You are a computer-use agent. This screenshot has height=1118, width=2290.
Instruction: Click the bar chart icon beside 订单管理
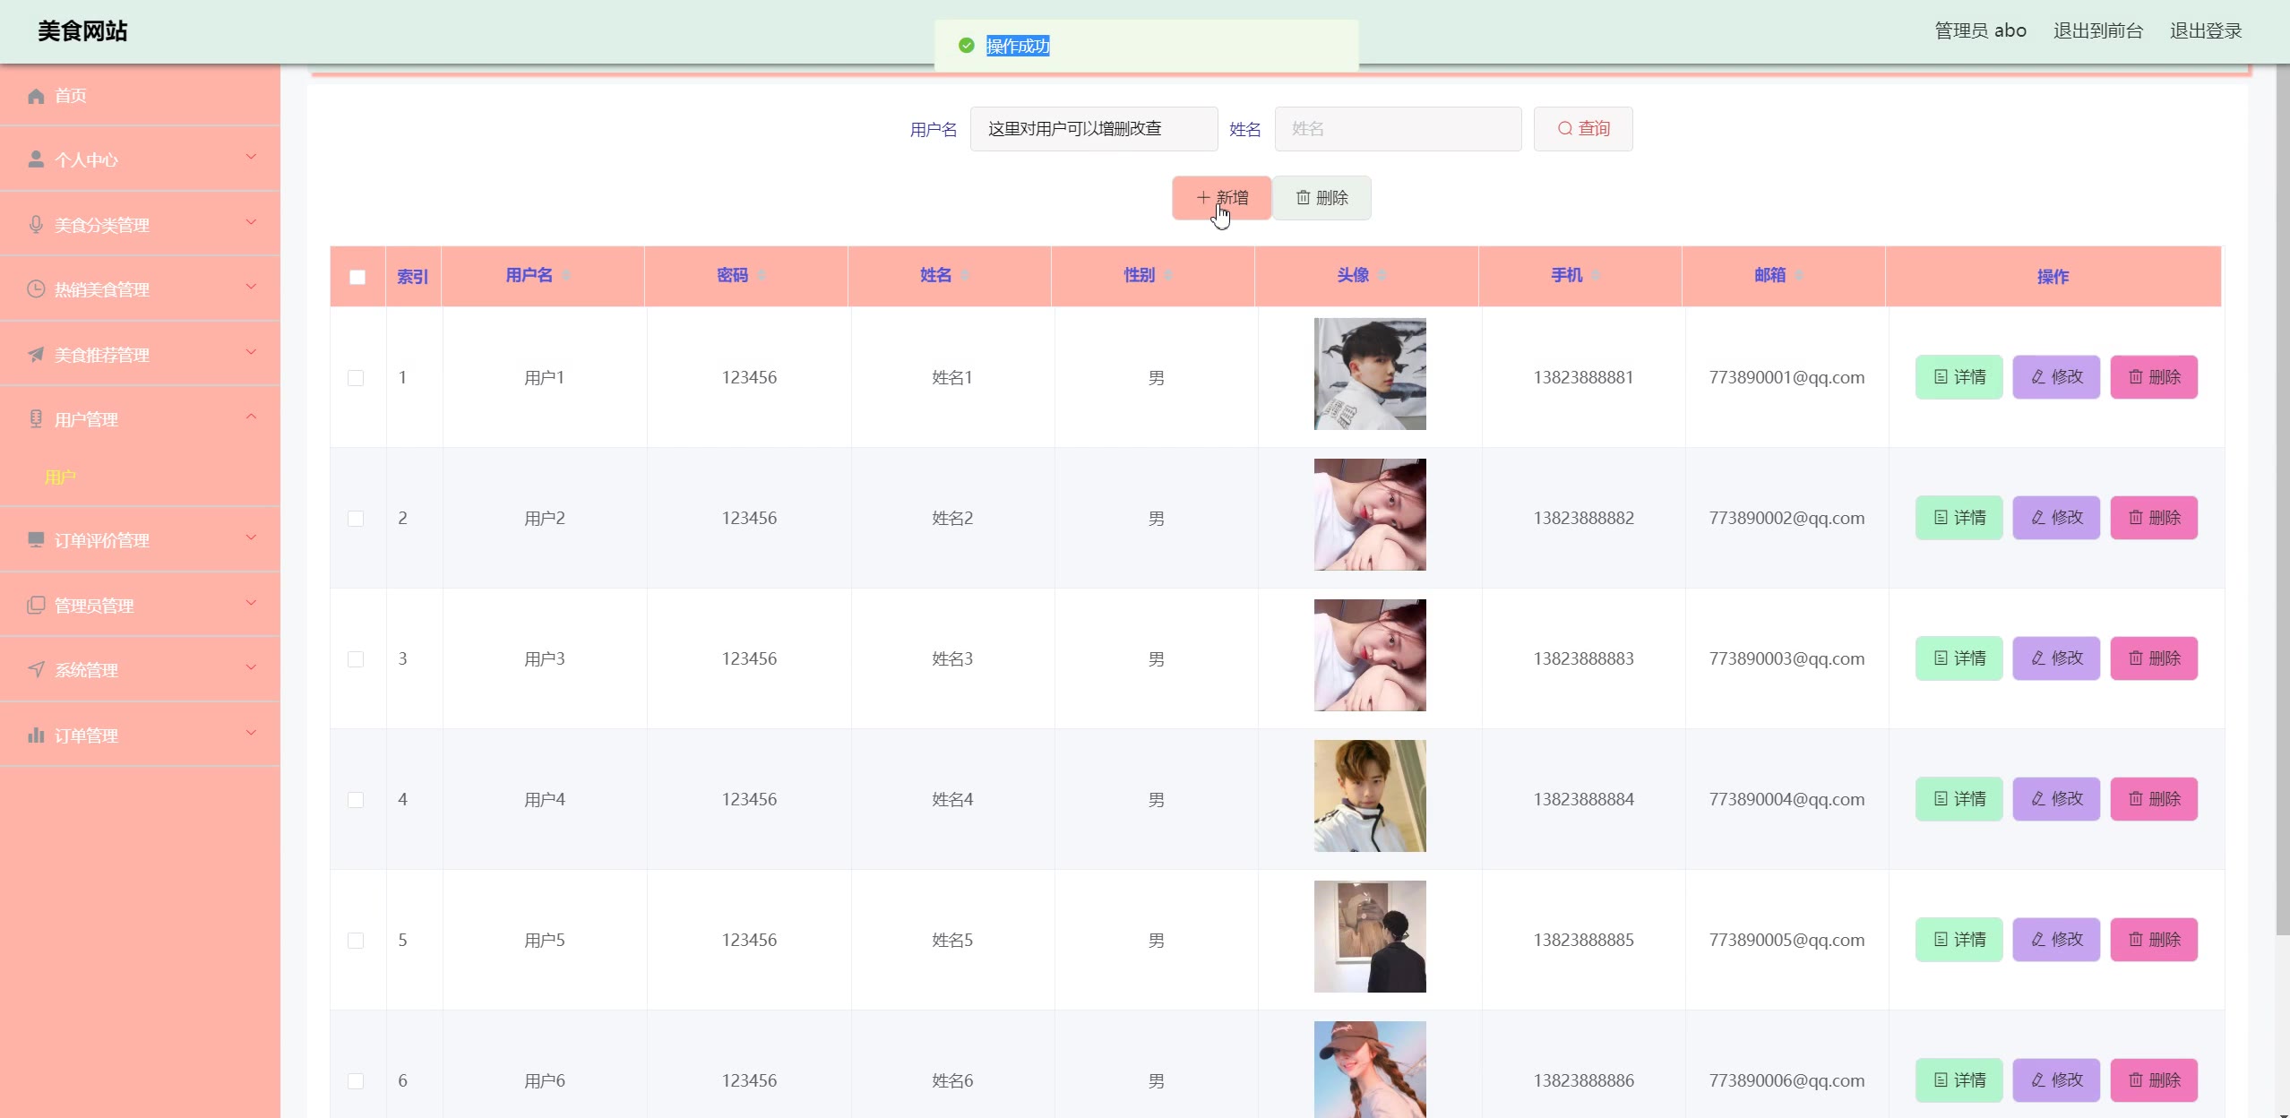36,735
